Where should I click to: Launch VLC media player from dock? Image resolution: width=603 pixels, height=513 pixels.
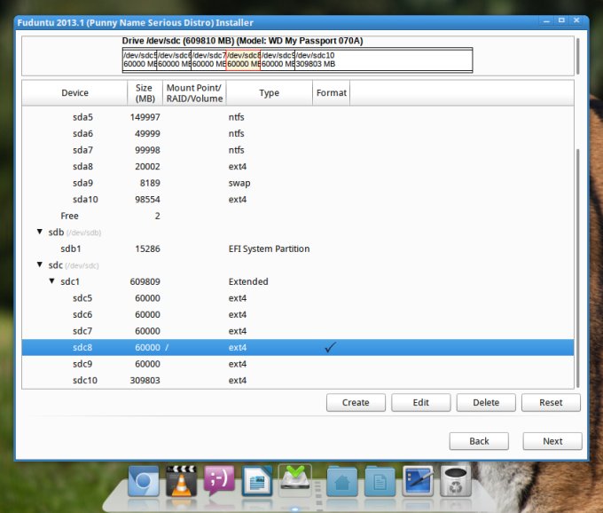(x=181, y=482)
